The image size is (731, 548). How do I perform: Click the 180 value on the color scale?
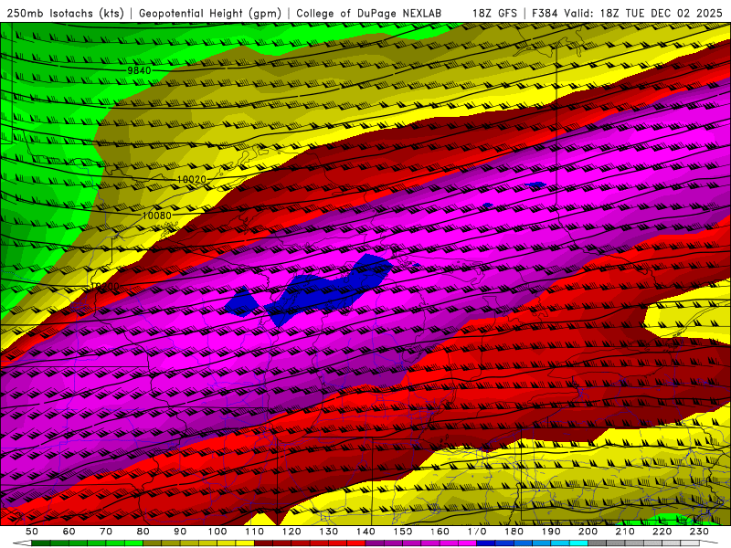coord(514,532)
